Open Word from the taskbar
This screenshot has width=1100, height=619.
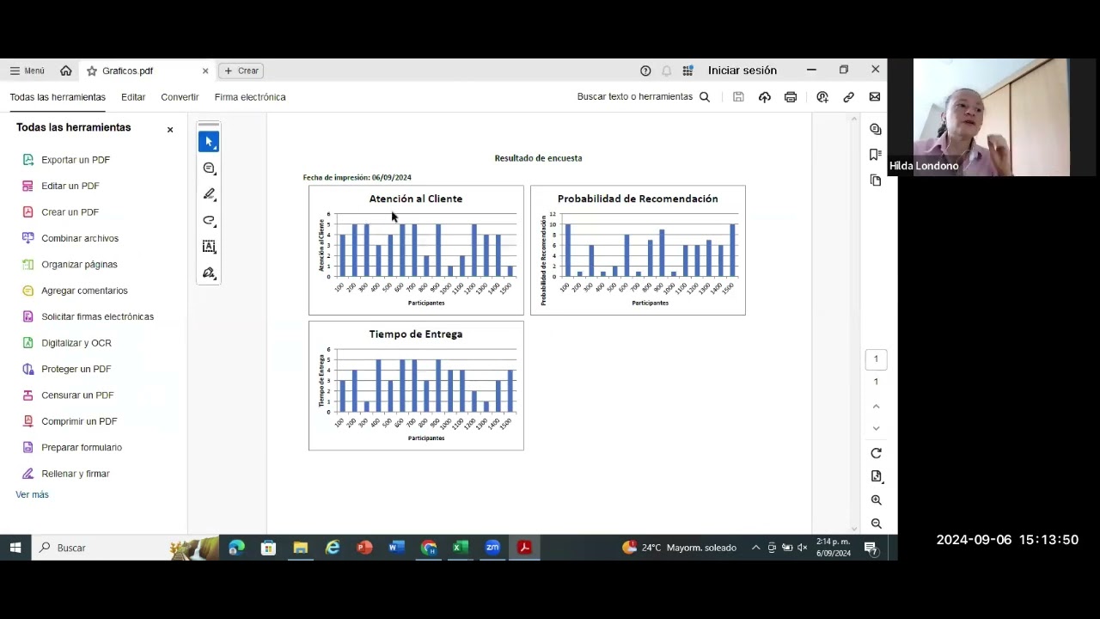[x=396, y=548]
